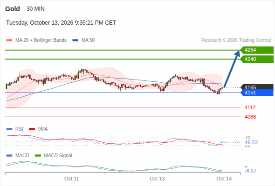275x186 pixels.
Task: Click the 4112 support level value
Action: coord(250,107)
